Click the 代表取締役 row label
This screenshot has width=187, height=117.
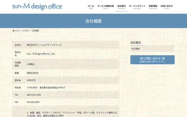(x=18, y=64)
